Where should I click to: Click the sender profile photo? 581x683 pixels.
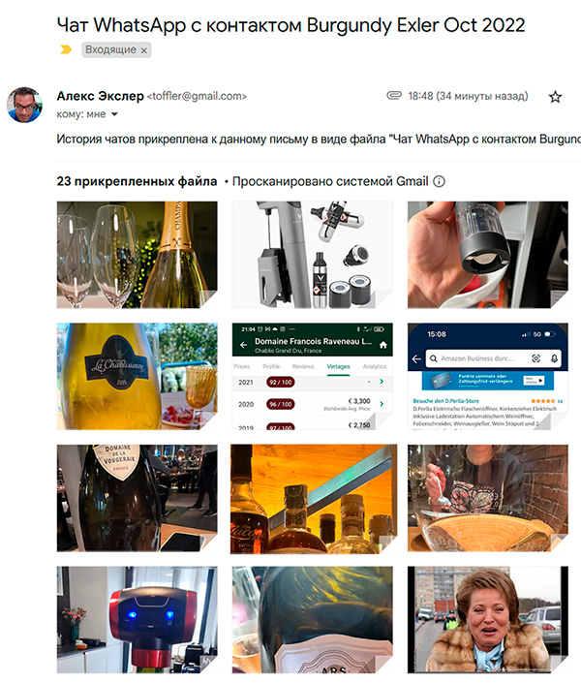pyautogui.click(x=25, y=105)
